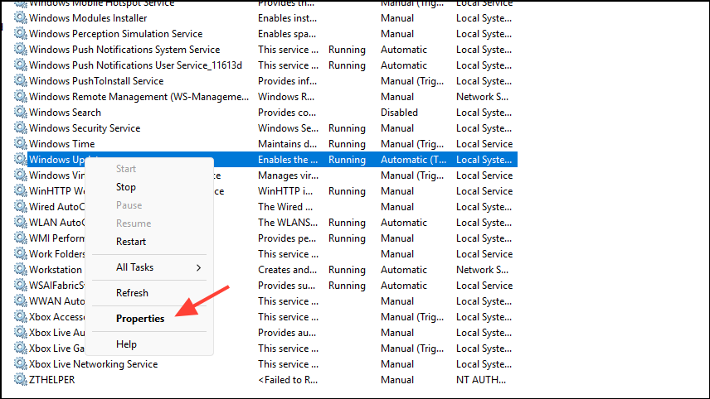Select the Windows Modules Installer service
Image resolution: width=710 pixels, height=399 pixels.
point(88,18)
